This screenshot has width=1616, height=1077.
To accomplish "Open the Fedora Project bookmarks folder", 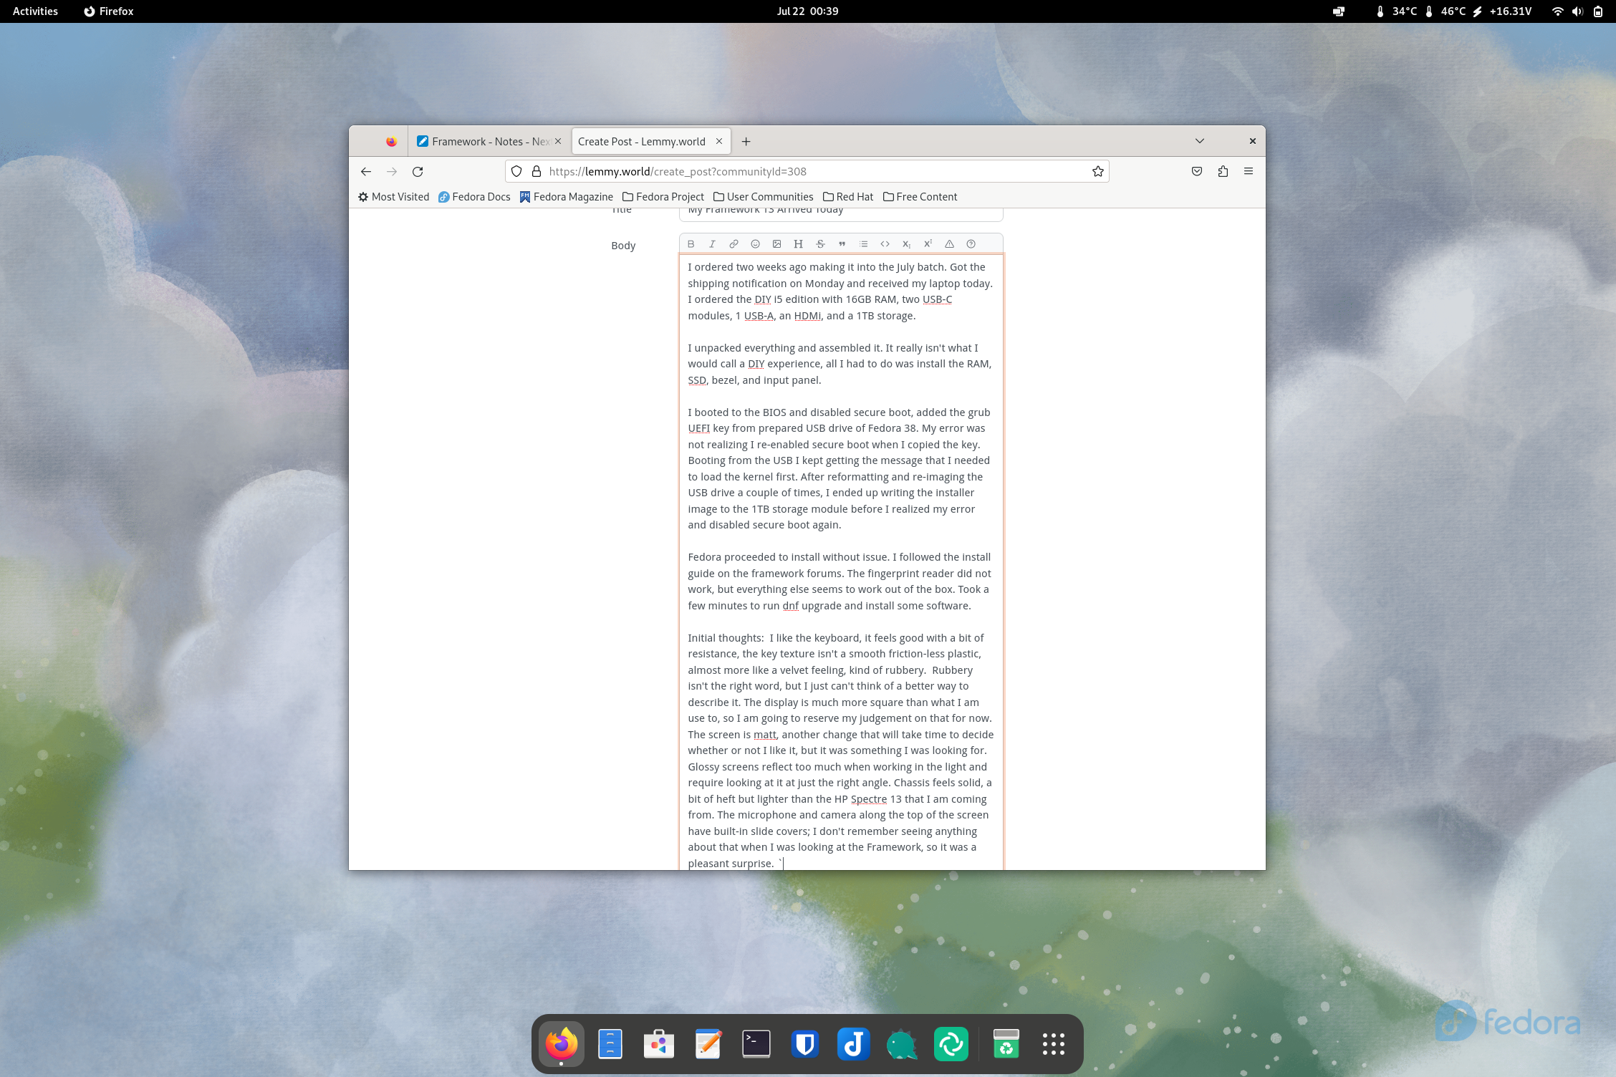I will [x=663, y=197].
